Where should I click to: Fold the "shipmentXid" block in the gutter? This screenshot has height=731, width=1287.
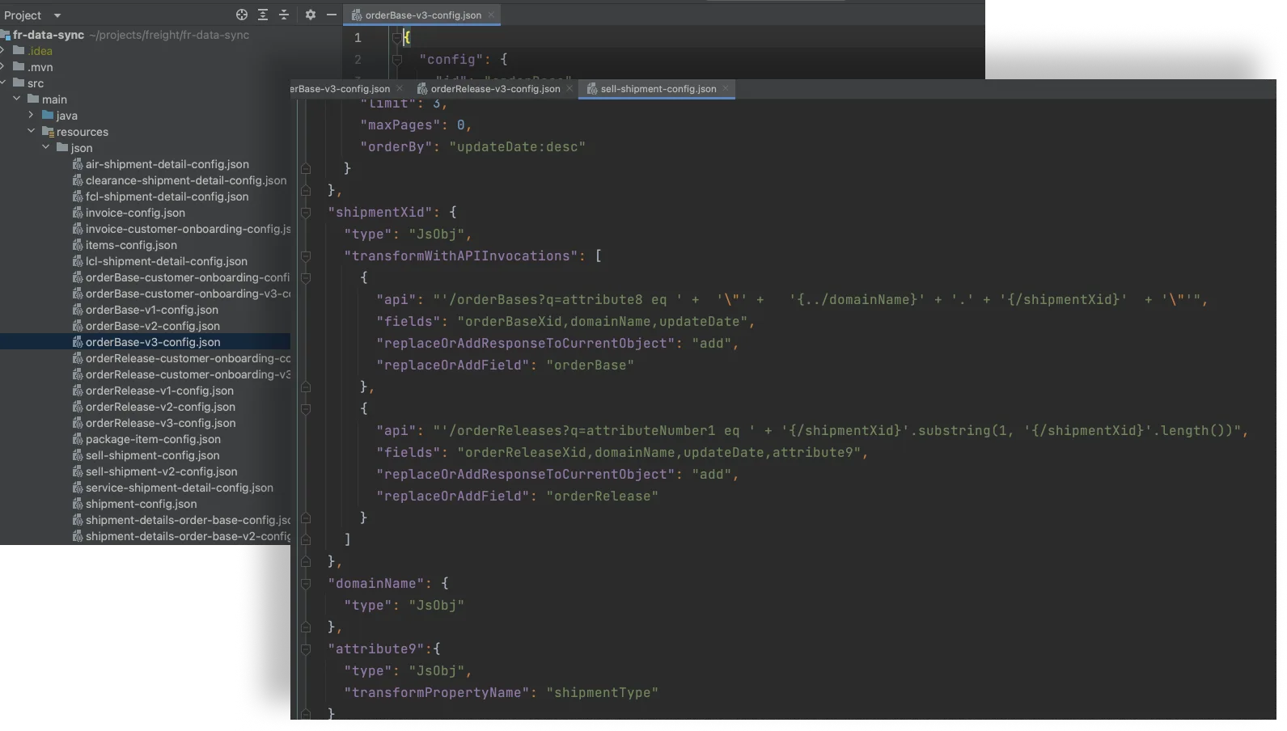[306, 213]
